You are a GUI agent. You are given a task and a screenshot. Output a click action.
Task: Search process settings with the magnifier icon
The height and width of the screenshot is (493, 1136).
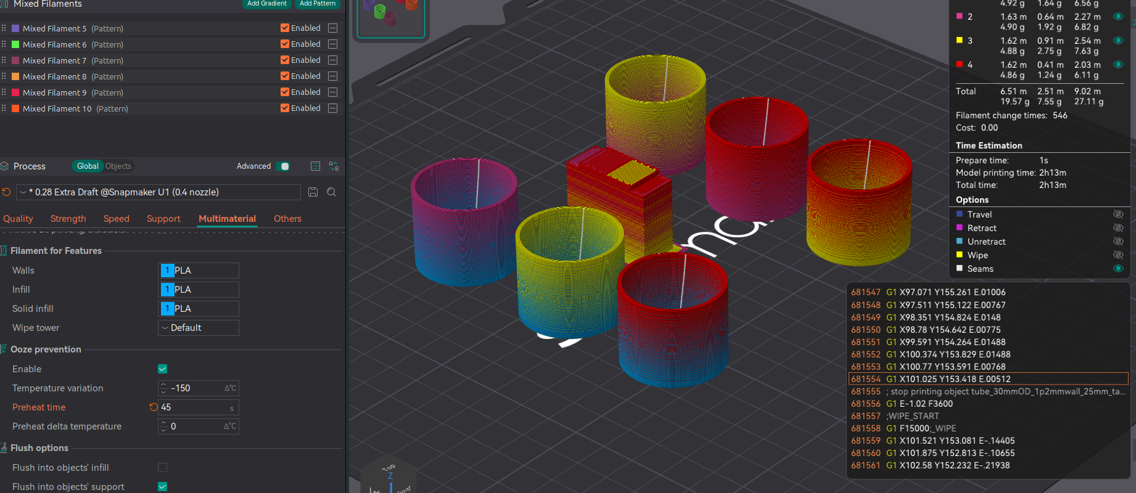tap(332, 192)
